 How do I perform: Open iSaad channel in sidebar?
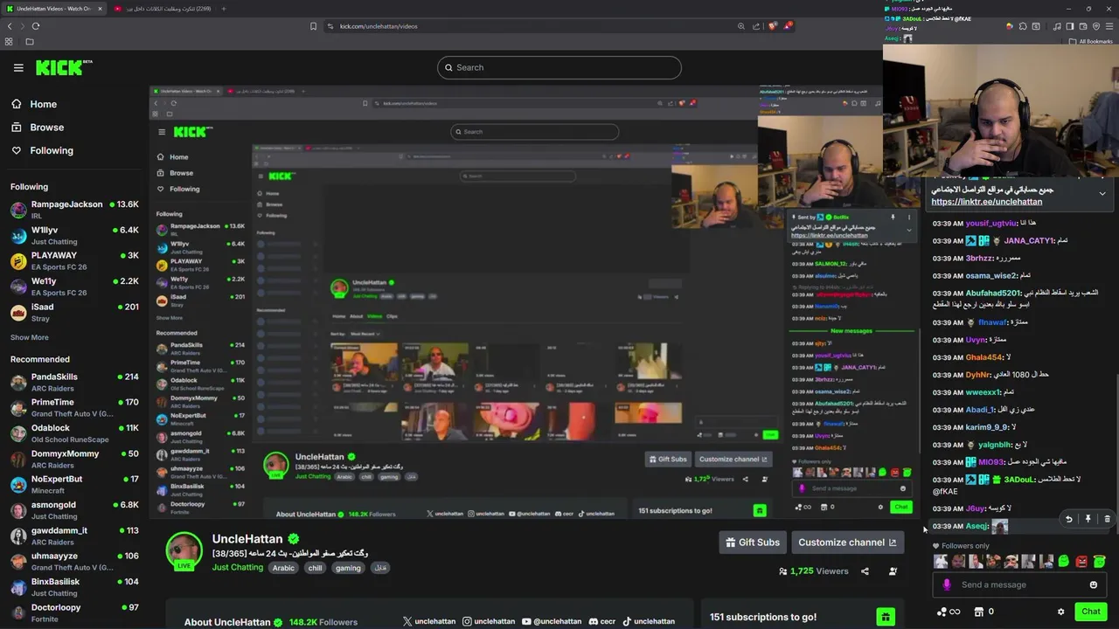pos(74,312)
